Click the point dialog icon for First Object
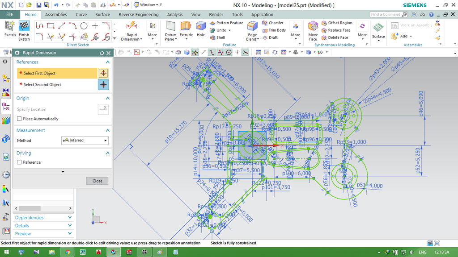This screenshot has width=458, height=257. [103, 73]
